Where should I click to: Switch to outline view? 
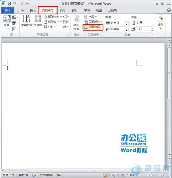(x=118, y=175)
